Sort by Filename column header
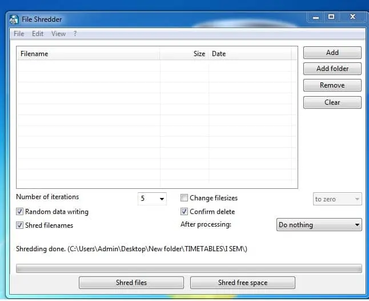369x301 pixels. point(88,54)
